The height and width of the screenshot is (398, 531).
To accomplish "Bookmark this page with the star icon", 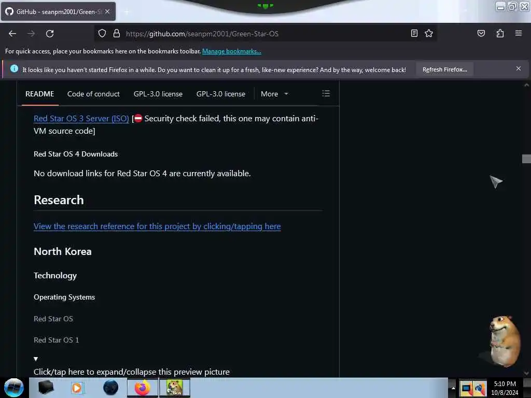I will click(429, 33).
